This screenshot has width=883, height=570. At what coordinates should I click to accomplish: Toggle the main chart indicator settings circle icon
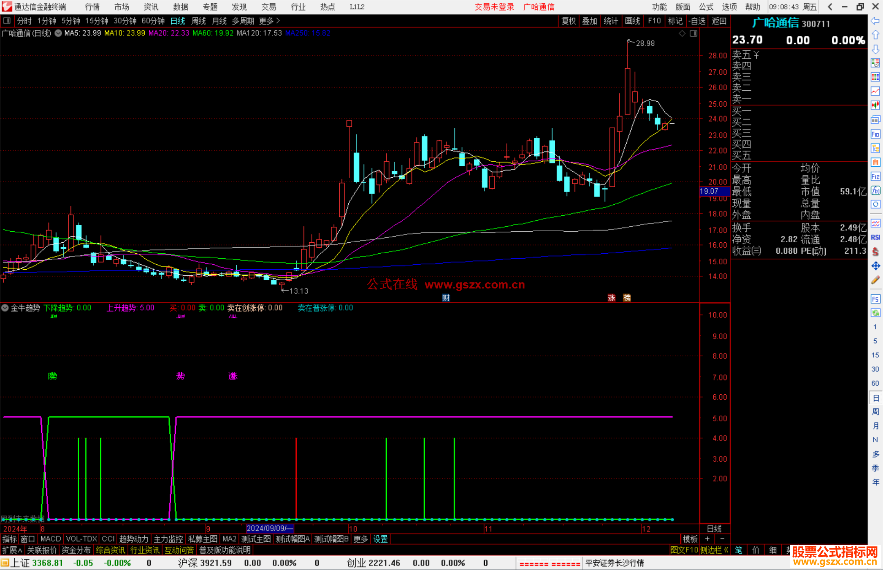tap(58, 33)
